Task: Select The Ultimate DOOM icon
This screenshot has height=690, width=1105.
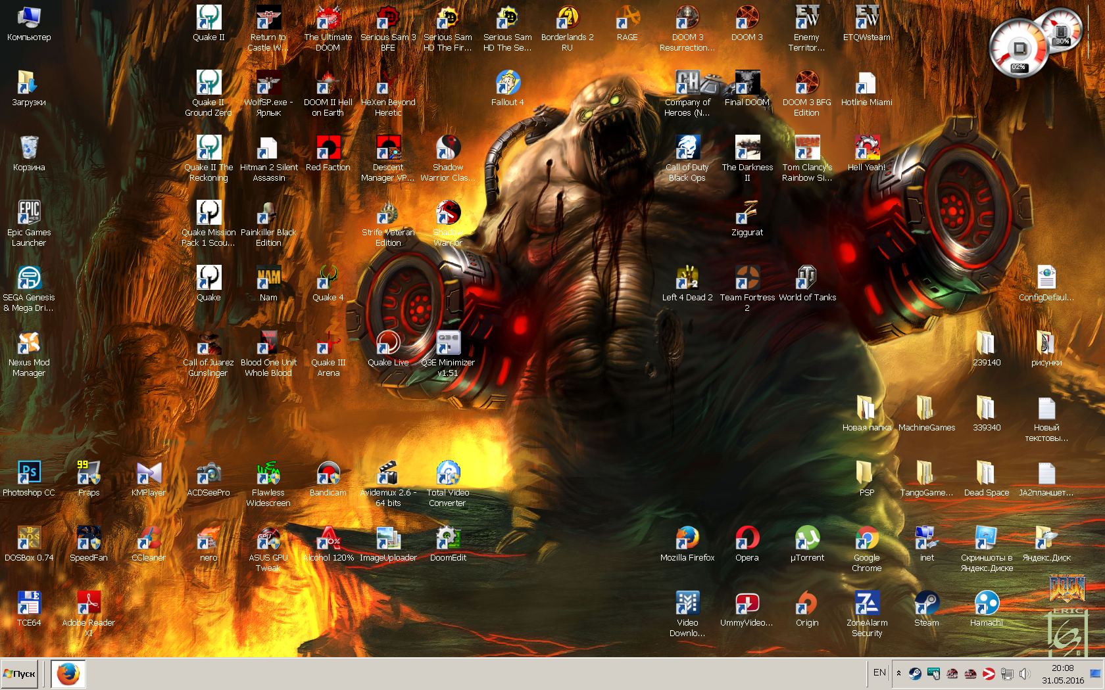Action: 328,28
